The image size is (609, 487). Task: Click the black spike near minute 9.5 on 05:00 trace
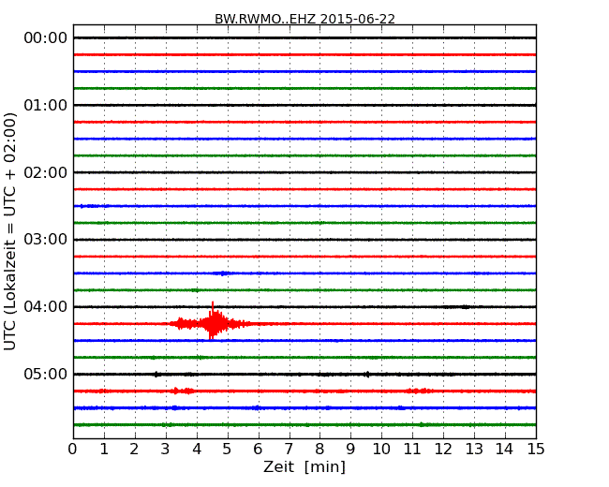click(367, 375)
